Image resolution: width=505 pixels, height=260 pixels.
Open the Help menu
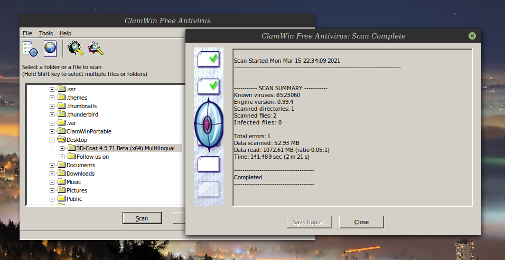66,33
